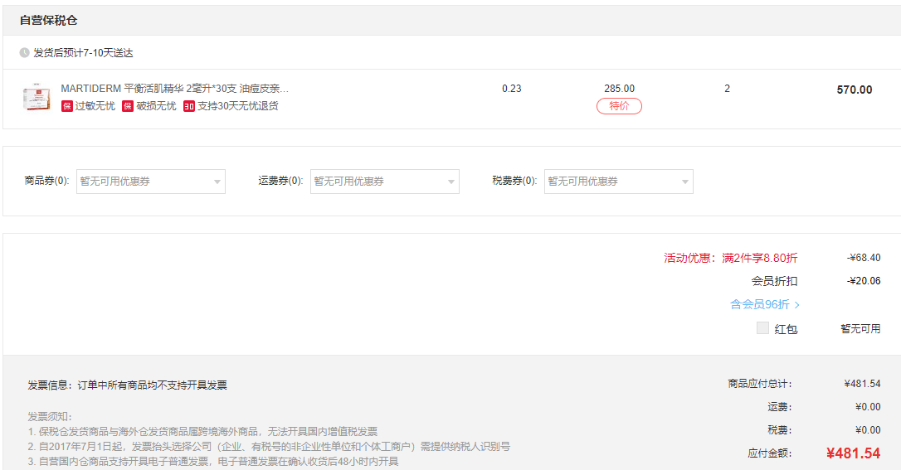Click the 特价 special price tag
Screen dimensions: 901x470
(x=619, y=106)
